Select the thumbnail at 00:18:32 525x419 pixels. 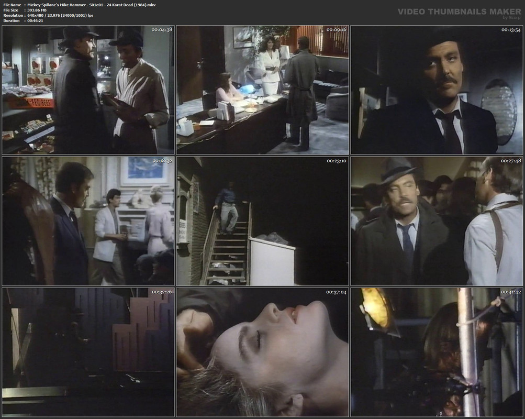pos(88,221)
